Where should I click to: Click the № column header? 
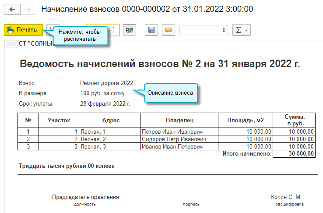click(x=28, y=120)
